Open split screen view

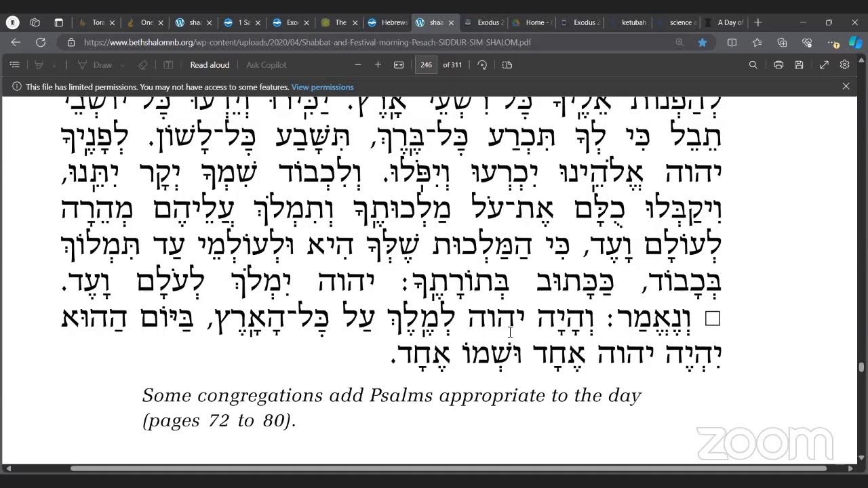[x=732, y=42]
